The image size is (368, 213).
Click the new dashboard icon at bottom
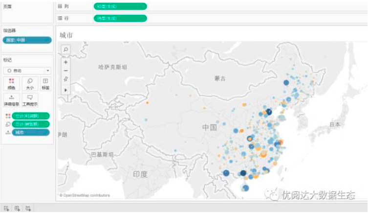(17, 208)
